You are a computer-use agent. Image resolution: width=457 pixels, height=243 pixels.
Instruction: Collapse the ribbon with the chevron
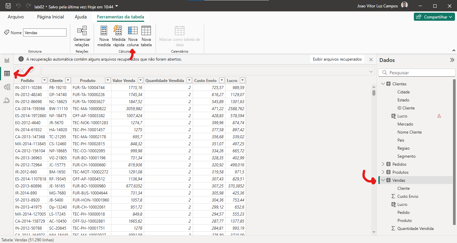coord(454,51)
